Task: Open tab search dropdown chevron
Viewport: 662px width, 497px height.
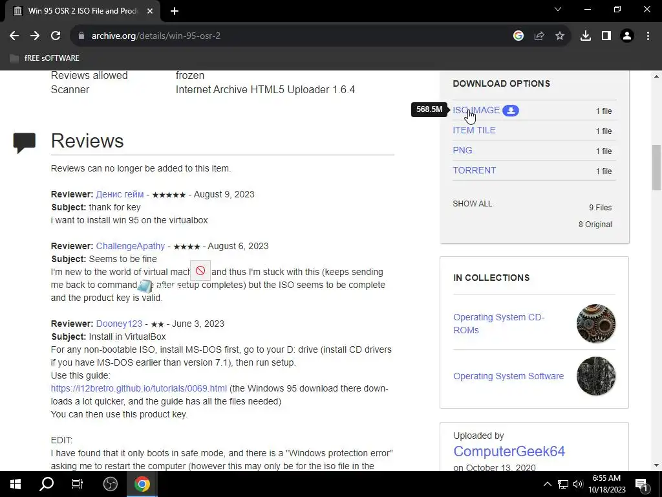Action: [558, 9]
